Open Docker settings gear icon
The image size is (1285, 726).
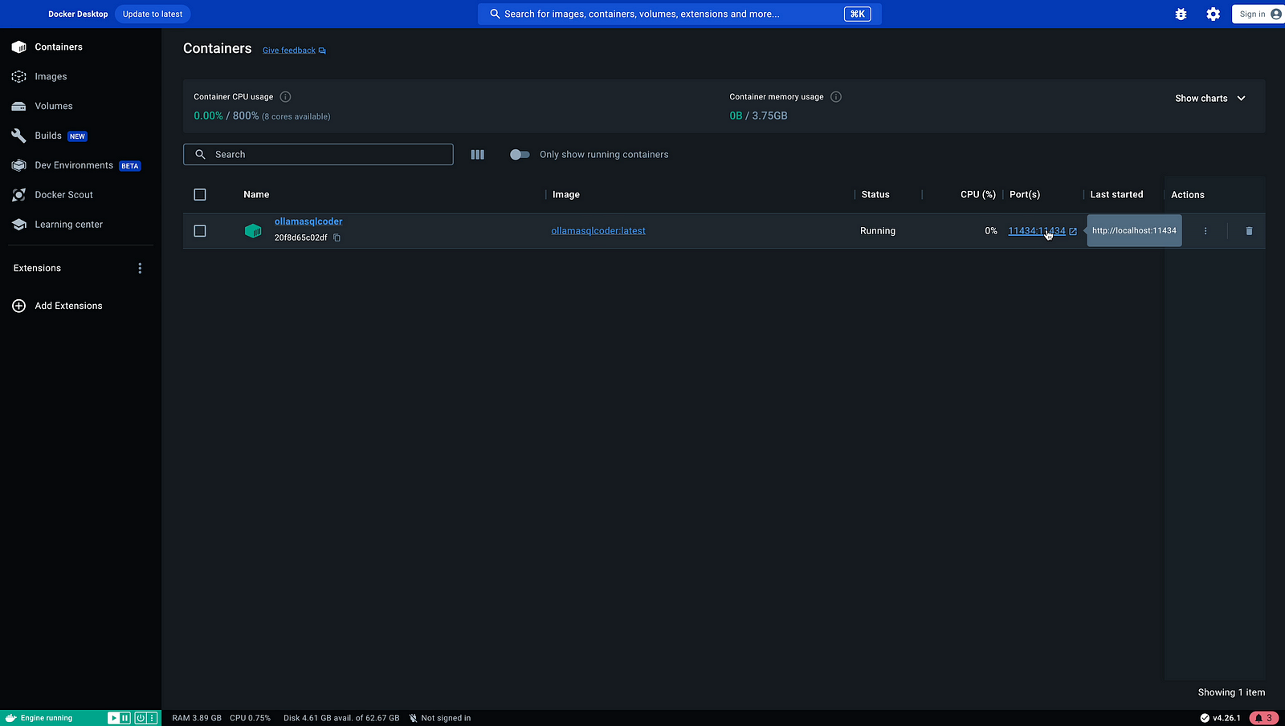[1213, 14]
